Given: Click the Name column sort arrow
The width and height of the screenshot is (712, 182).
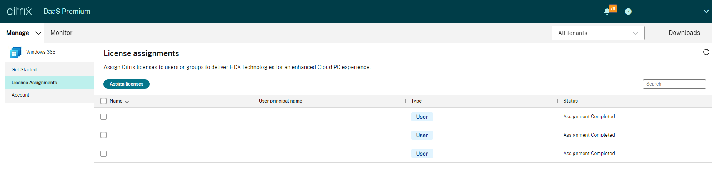Looking at the screenshot, I should pos(127,101).
